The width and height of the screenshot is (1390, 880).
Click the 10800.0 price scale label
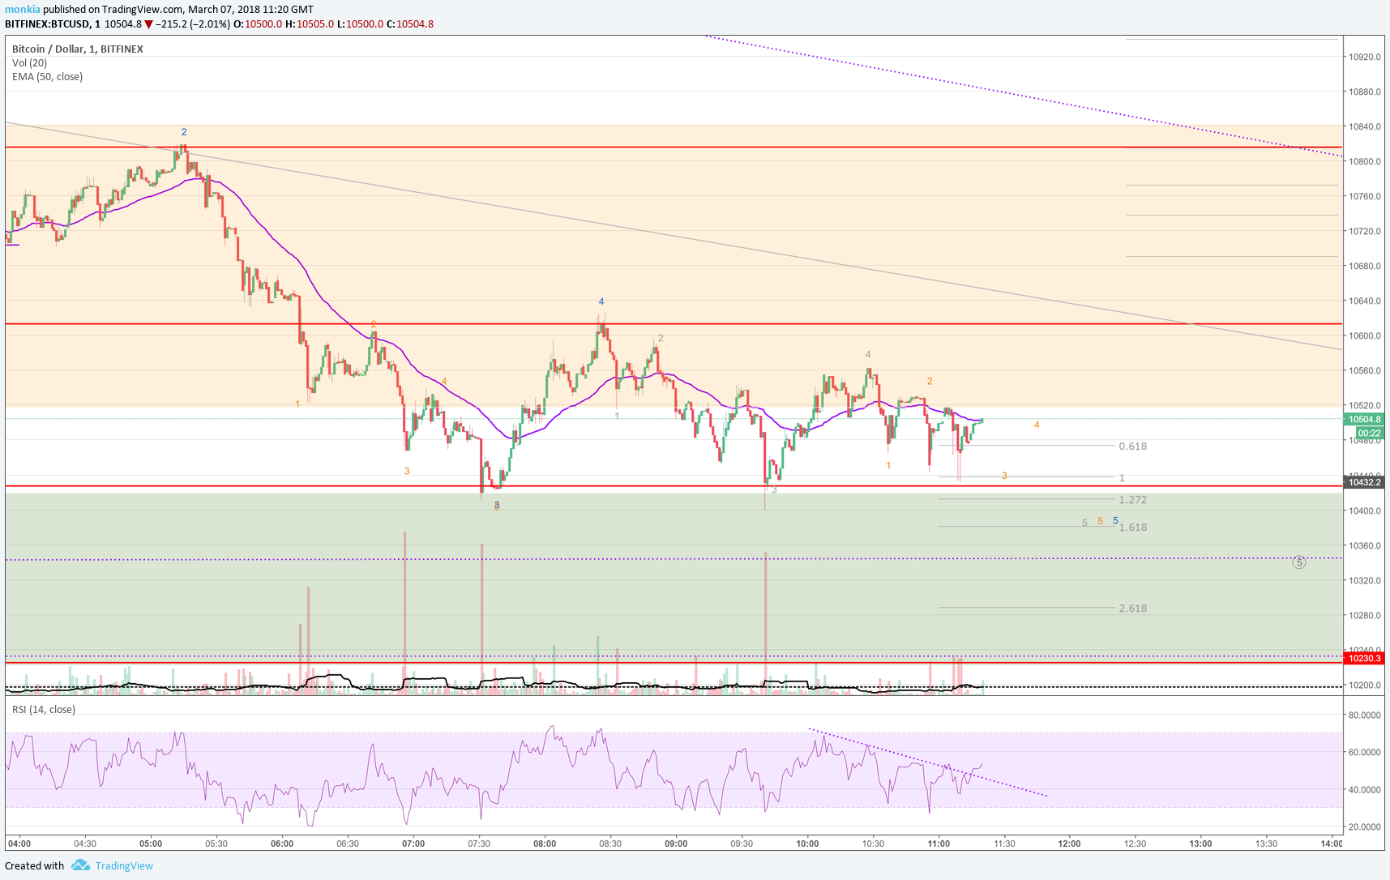pos(1365,161)
